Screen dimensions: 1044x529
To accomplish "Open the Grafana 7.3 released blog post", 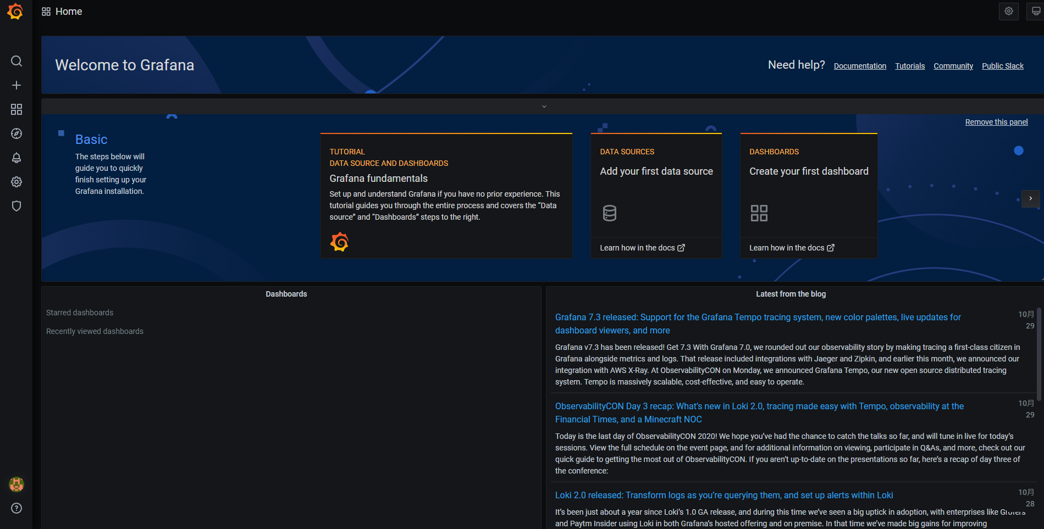I will coord(758,324).
